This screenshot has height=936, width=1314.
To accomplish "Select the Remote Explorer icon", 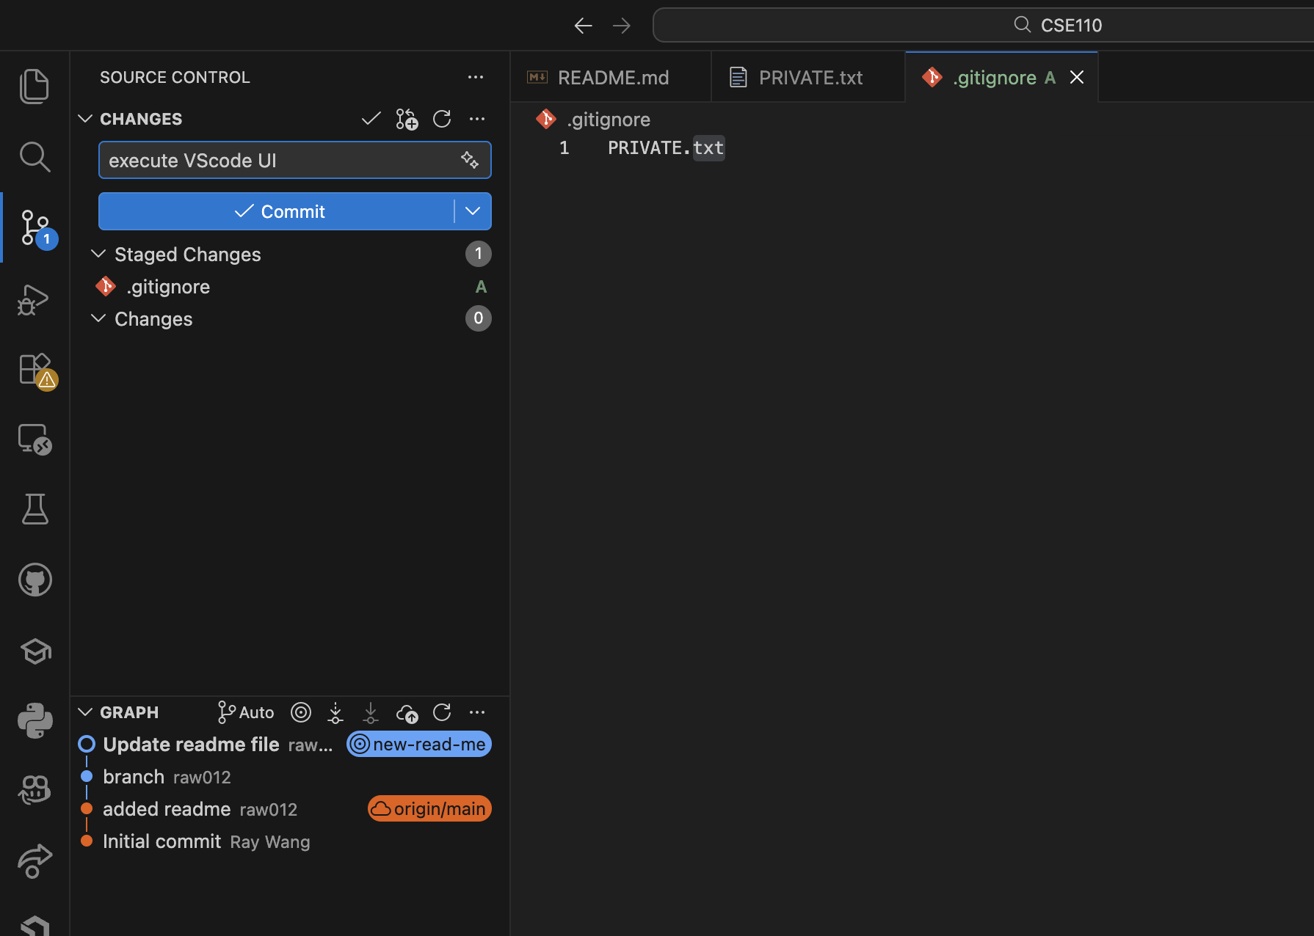I will click(35, 439).
